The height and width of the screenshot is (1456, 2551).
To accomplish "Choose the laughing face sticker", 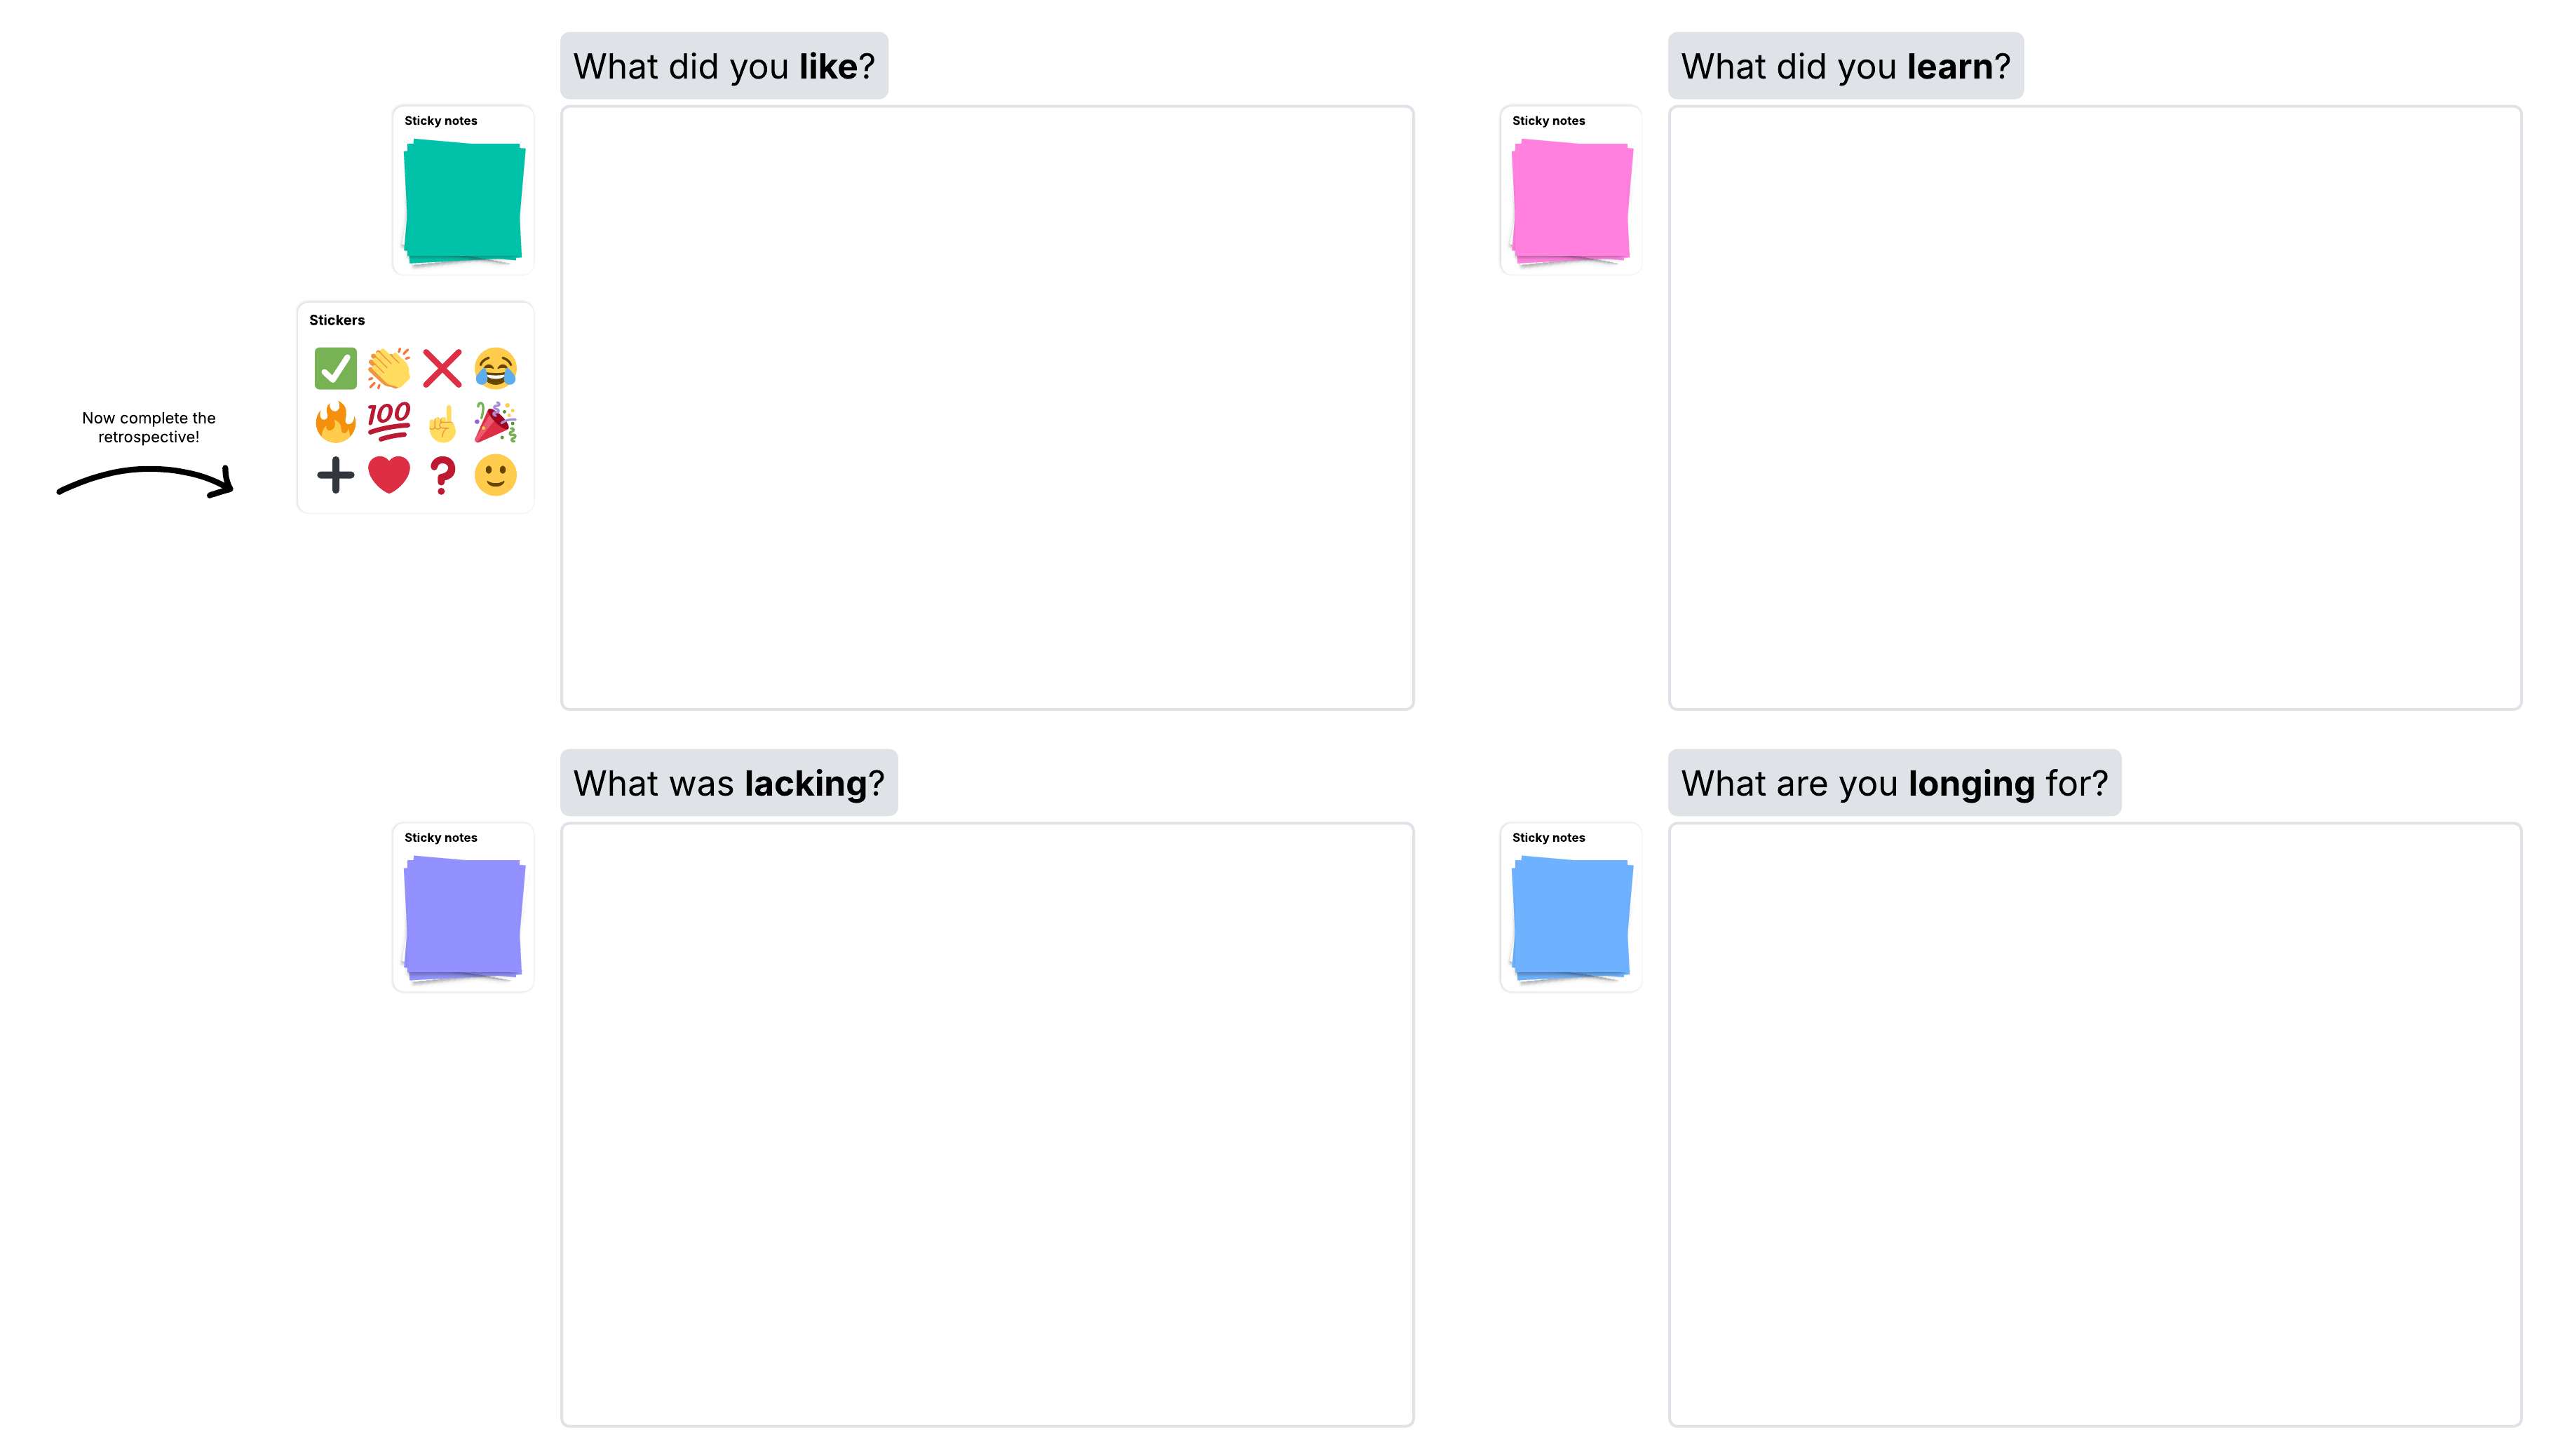I will [x=496, y=369].
